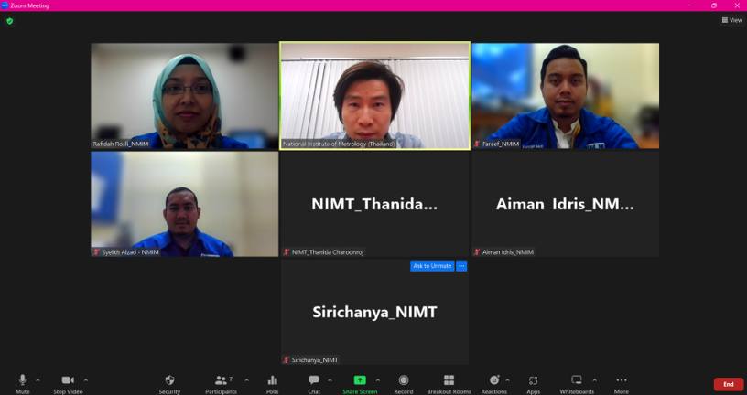Open the Chat panel

point(314,380)
